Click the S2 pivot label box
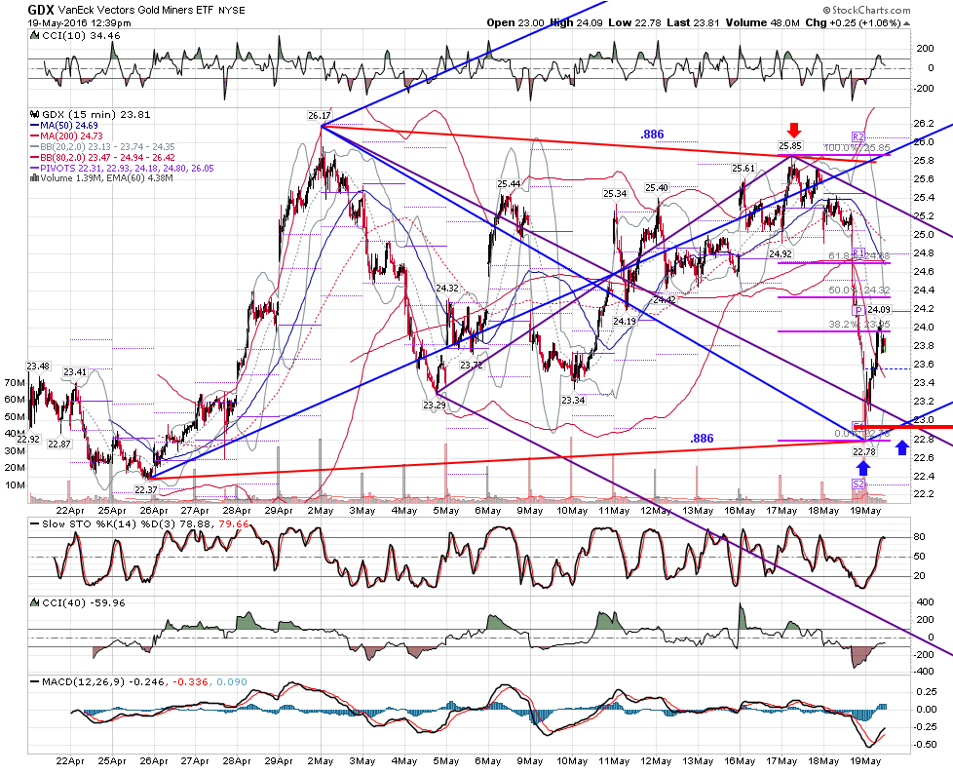This screenshot has width=953, height=774. coord(858,484)
